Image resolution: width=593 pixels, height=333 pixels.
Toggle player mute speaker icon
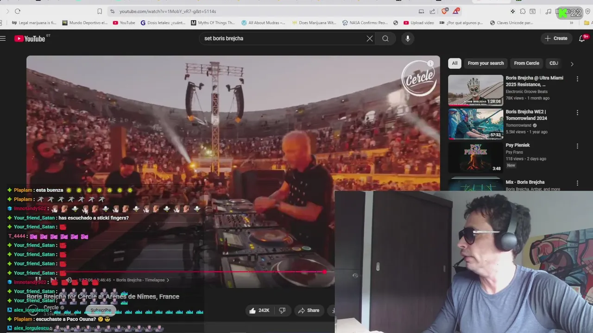click(x=69, y=280)
